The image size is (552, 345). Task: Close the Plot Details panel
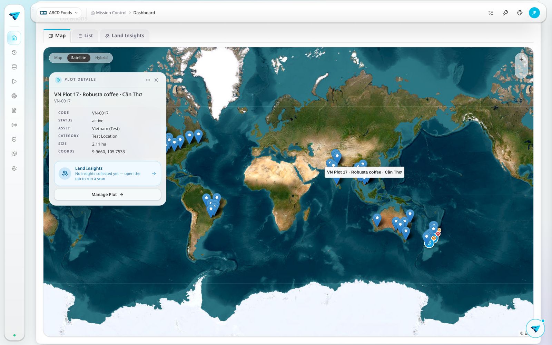(156, 80)
